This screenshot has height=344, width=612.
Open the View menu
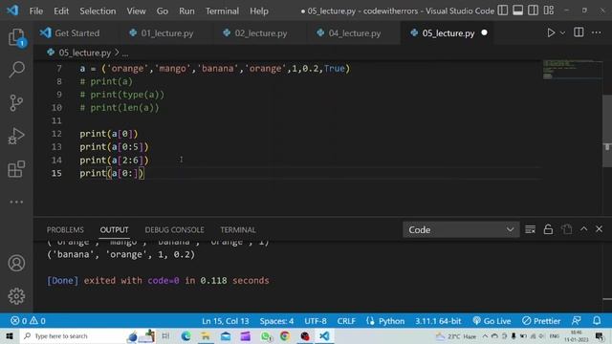136,11
